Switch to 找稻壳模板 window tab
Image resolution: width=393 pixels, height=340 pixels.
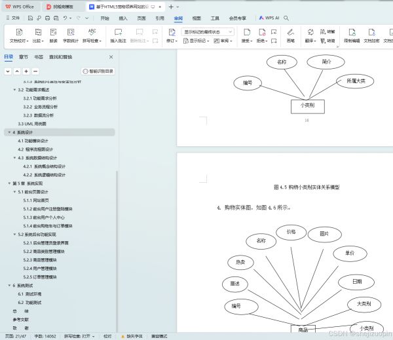click(63, 7)
